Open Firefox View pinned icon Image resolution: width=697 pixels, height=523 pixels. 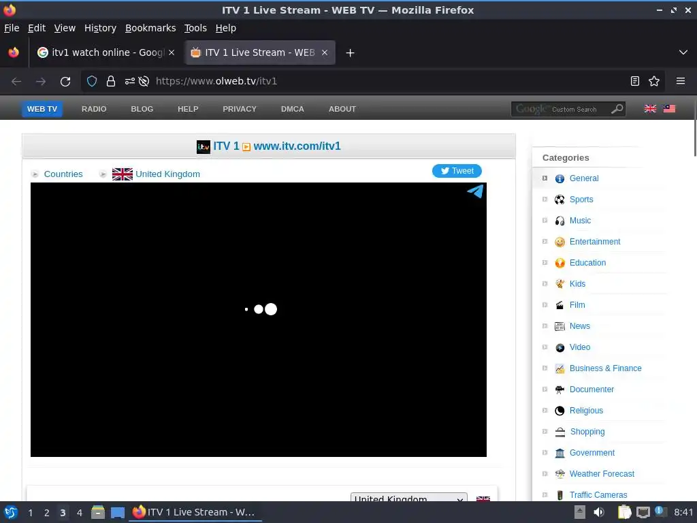pos(14,52)
